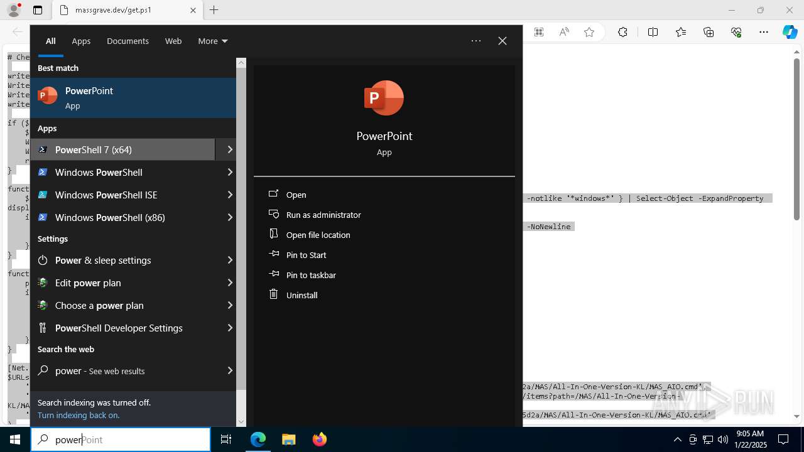Open the Edge Favorites list
This screenshot has height=452, width=804.
pyautogui.click(x=681, y=32)
